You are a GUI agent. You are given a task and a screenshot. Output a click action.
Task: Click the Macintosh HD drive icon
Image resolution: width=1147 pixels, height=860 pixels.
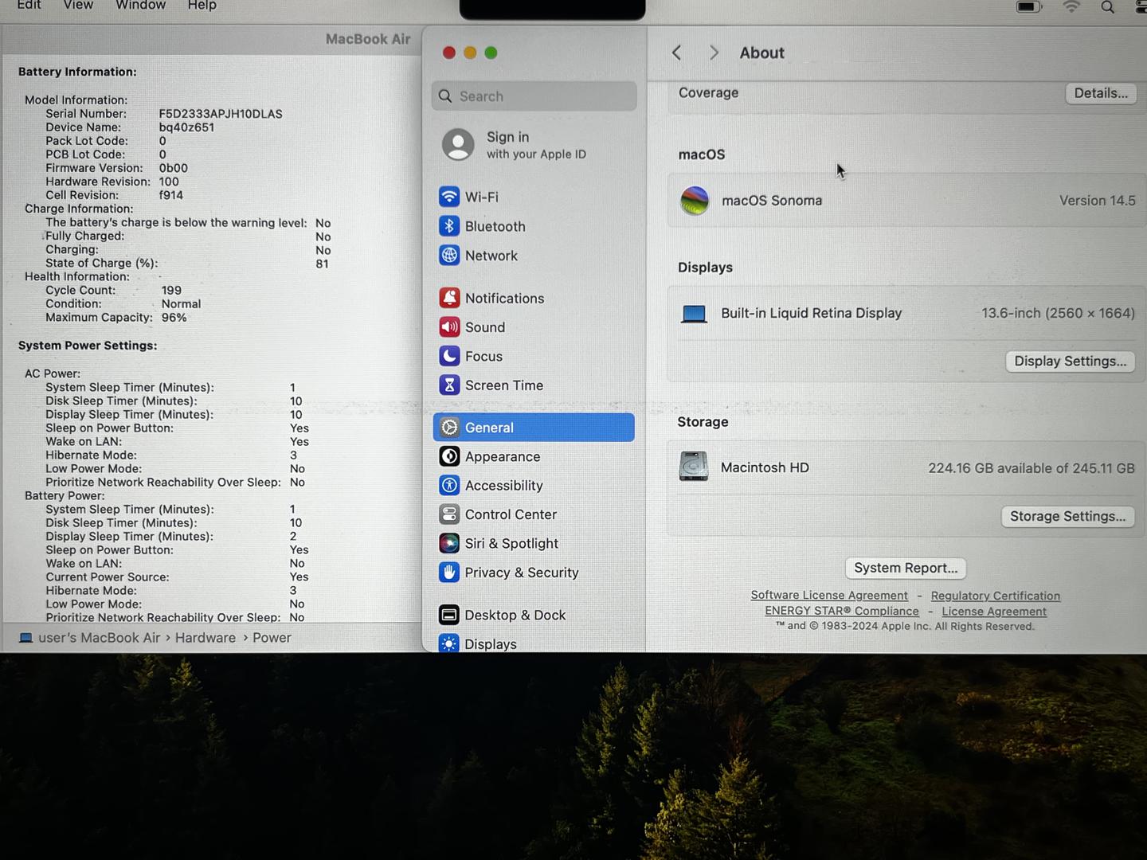[694, 467]
